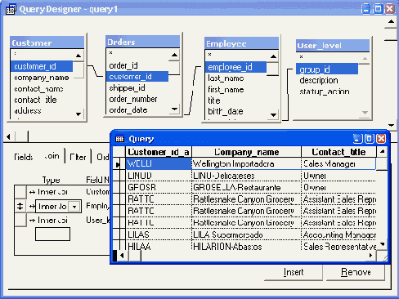399x299 pixels.
Task: Select last_name in the Employee table
Action: click(x=226, y=78)
